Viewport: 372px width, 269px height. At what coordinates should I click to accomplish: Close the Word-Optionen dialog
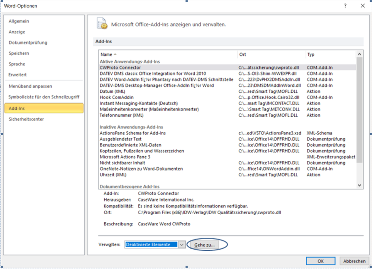click(363, 6)
